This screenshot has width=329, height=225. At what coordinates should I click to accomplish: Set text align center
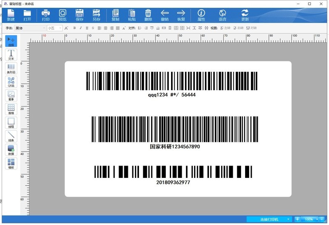tap(106, 28)
